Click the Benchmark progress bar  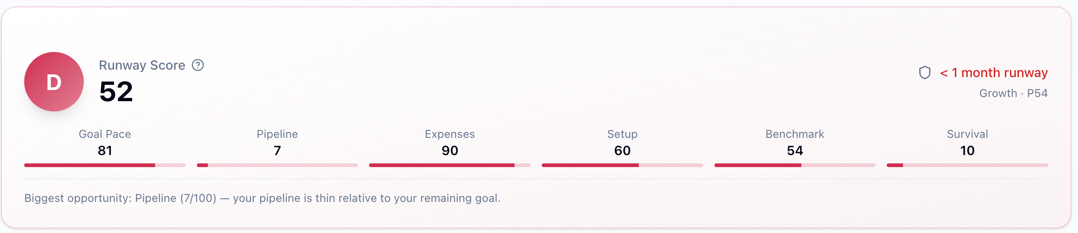(x=795, y=165)
